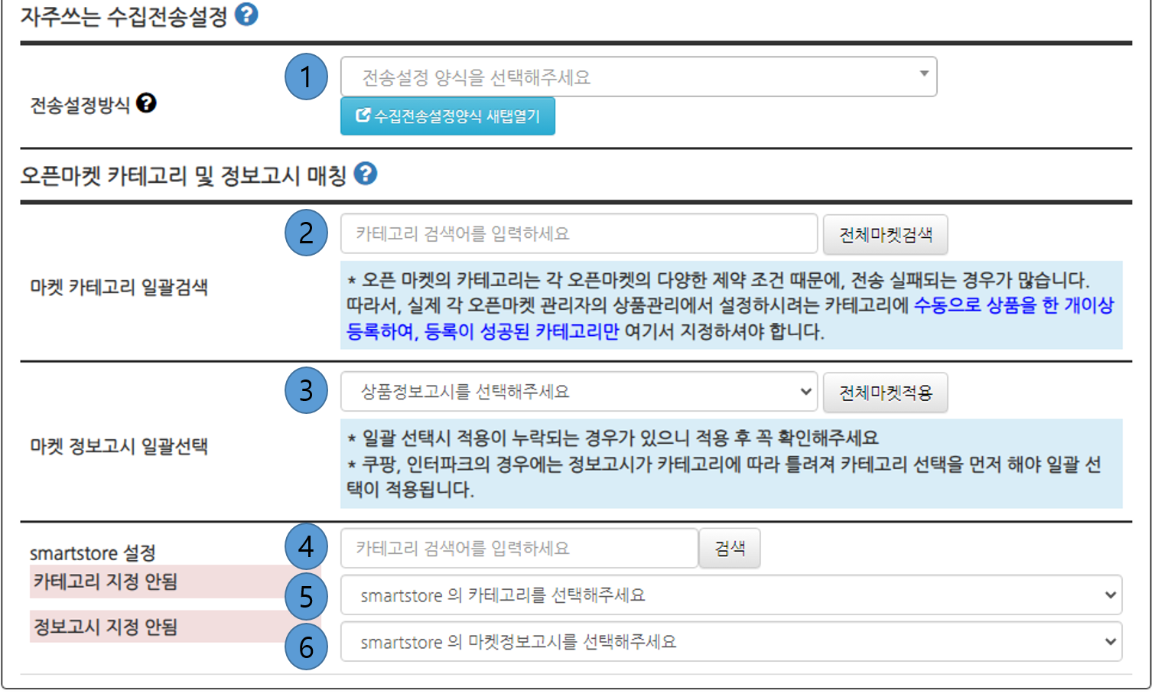
Task: Open the 전송설정 양식을 선택해주세요 dropdown
Action: click(638, 77)
